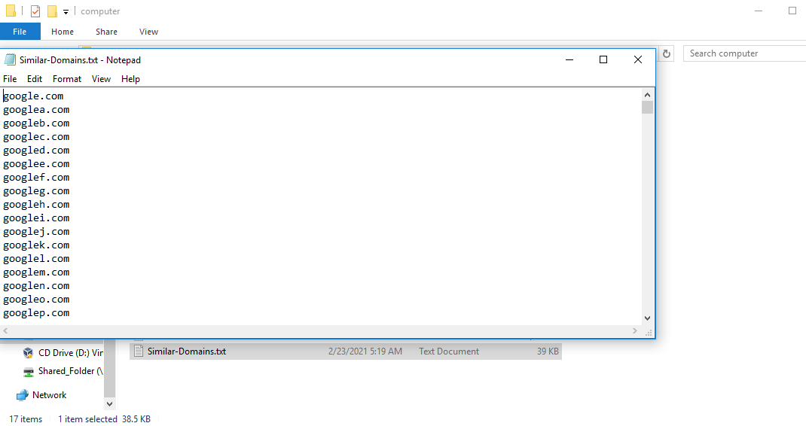Minimize the Explorer window
Image resolution: width=806 pixels, height=426 pixels.
point(759,11)
